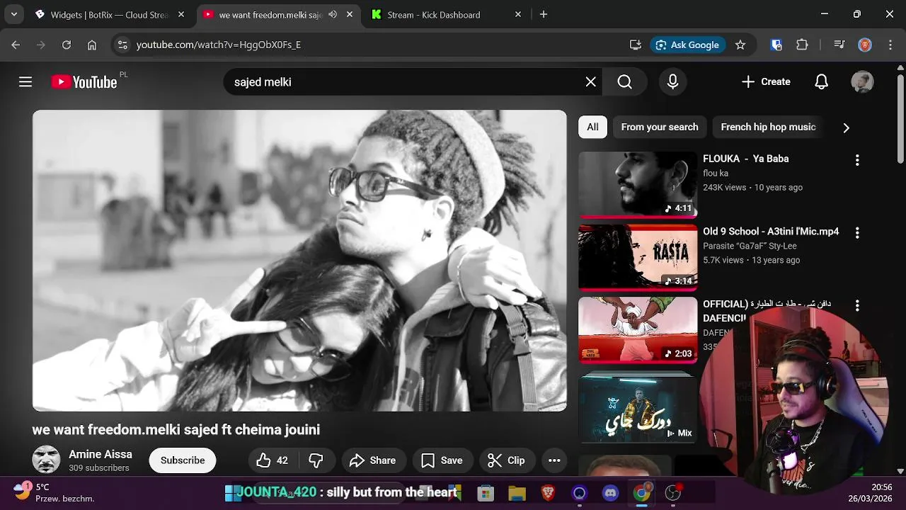Screen dimensions: 906x510
Task: Select the French hip hop music chip
Action: [768, 127]
